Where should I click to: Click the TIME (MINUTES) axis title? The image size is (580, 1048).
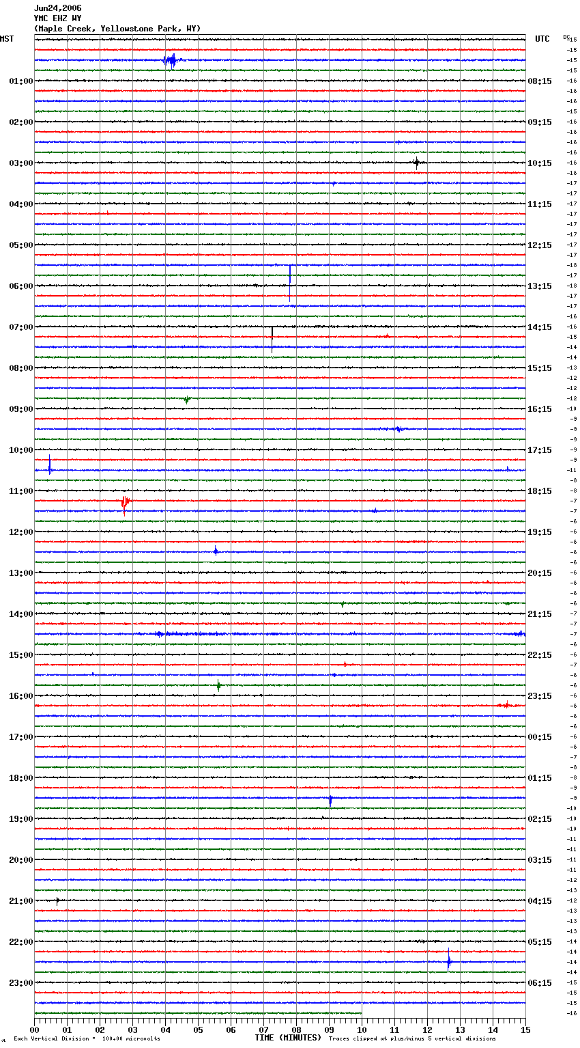tap(288, 1038)
